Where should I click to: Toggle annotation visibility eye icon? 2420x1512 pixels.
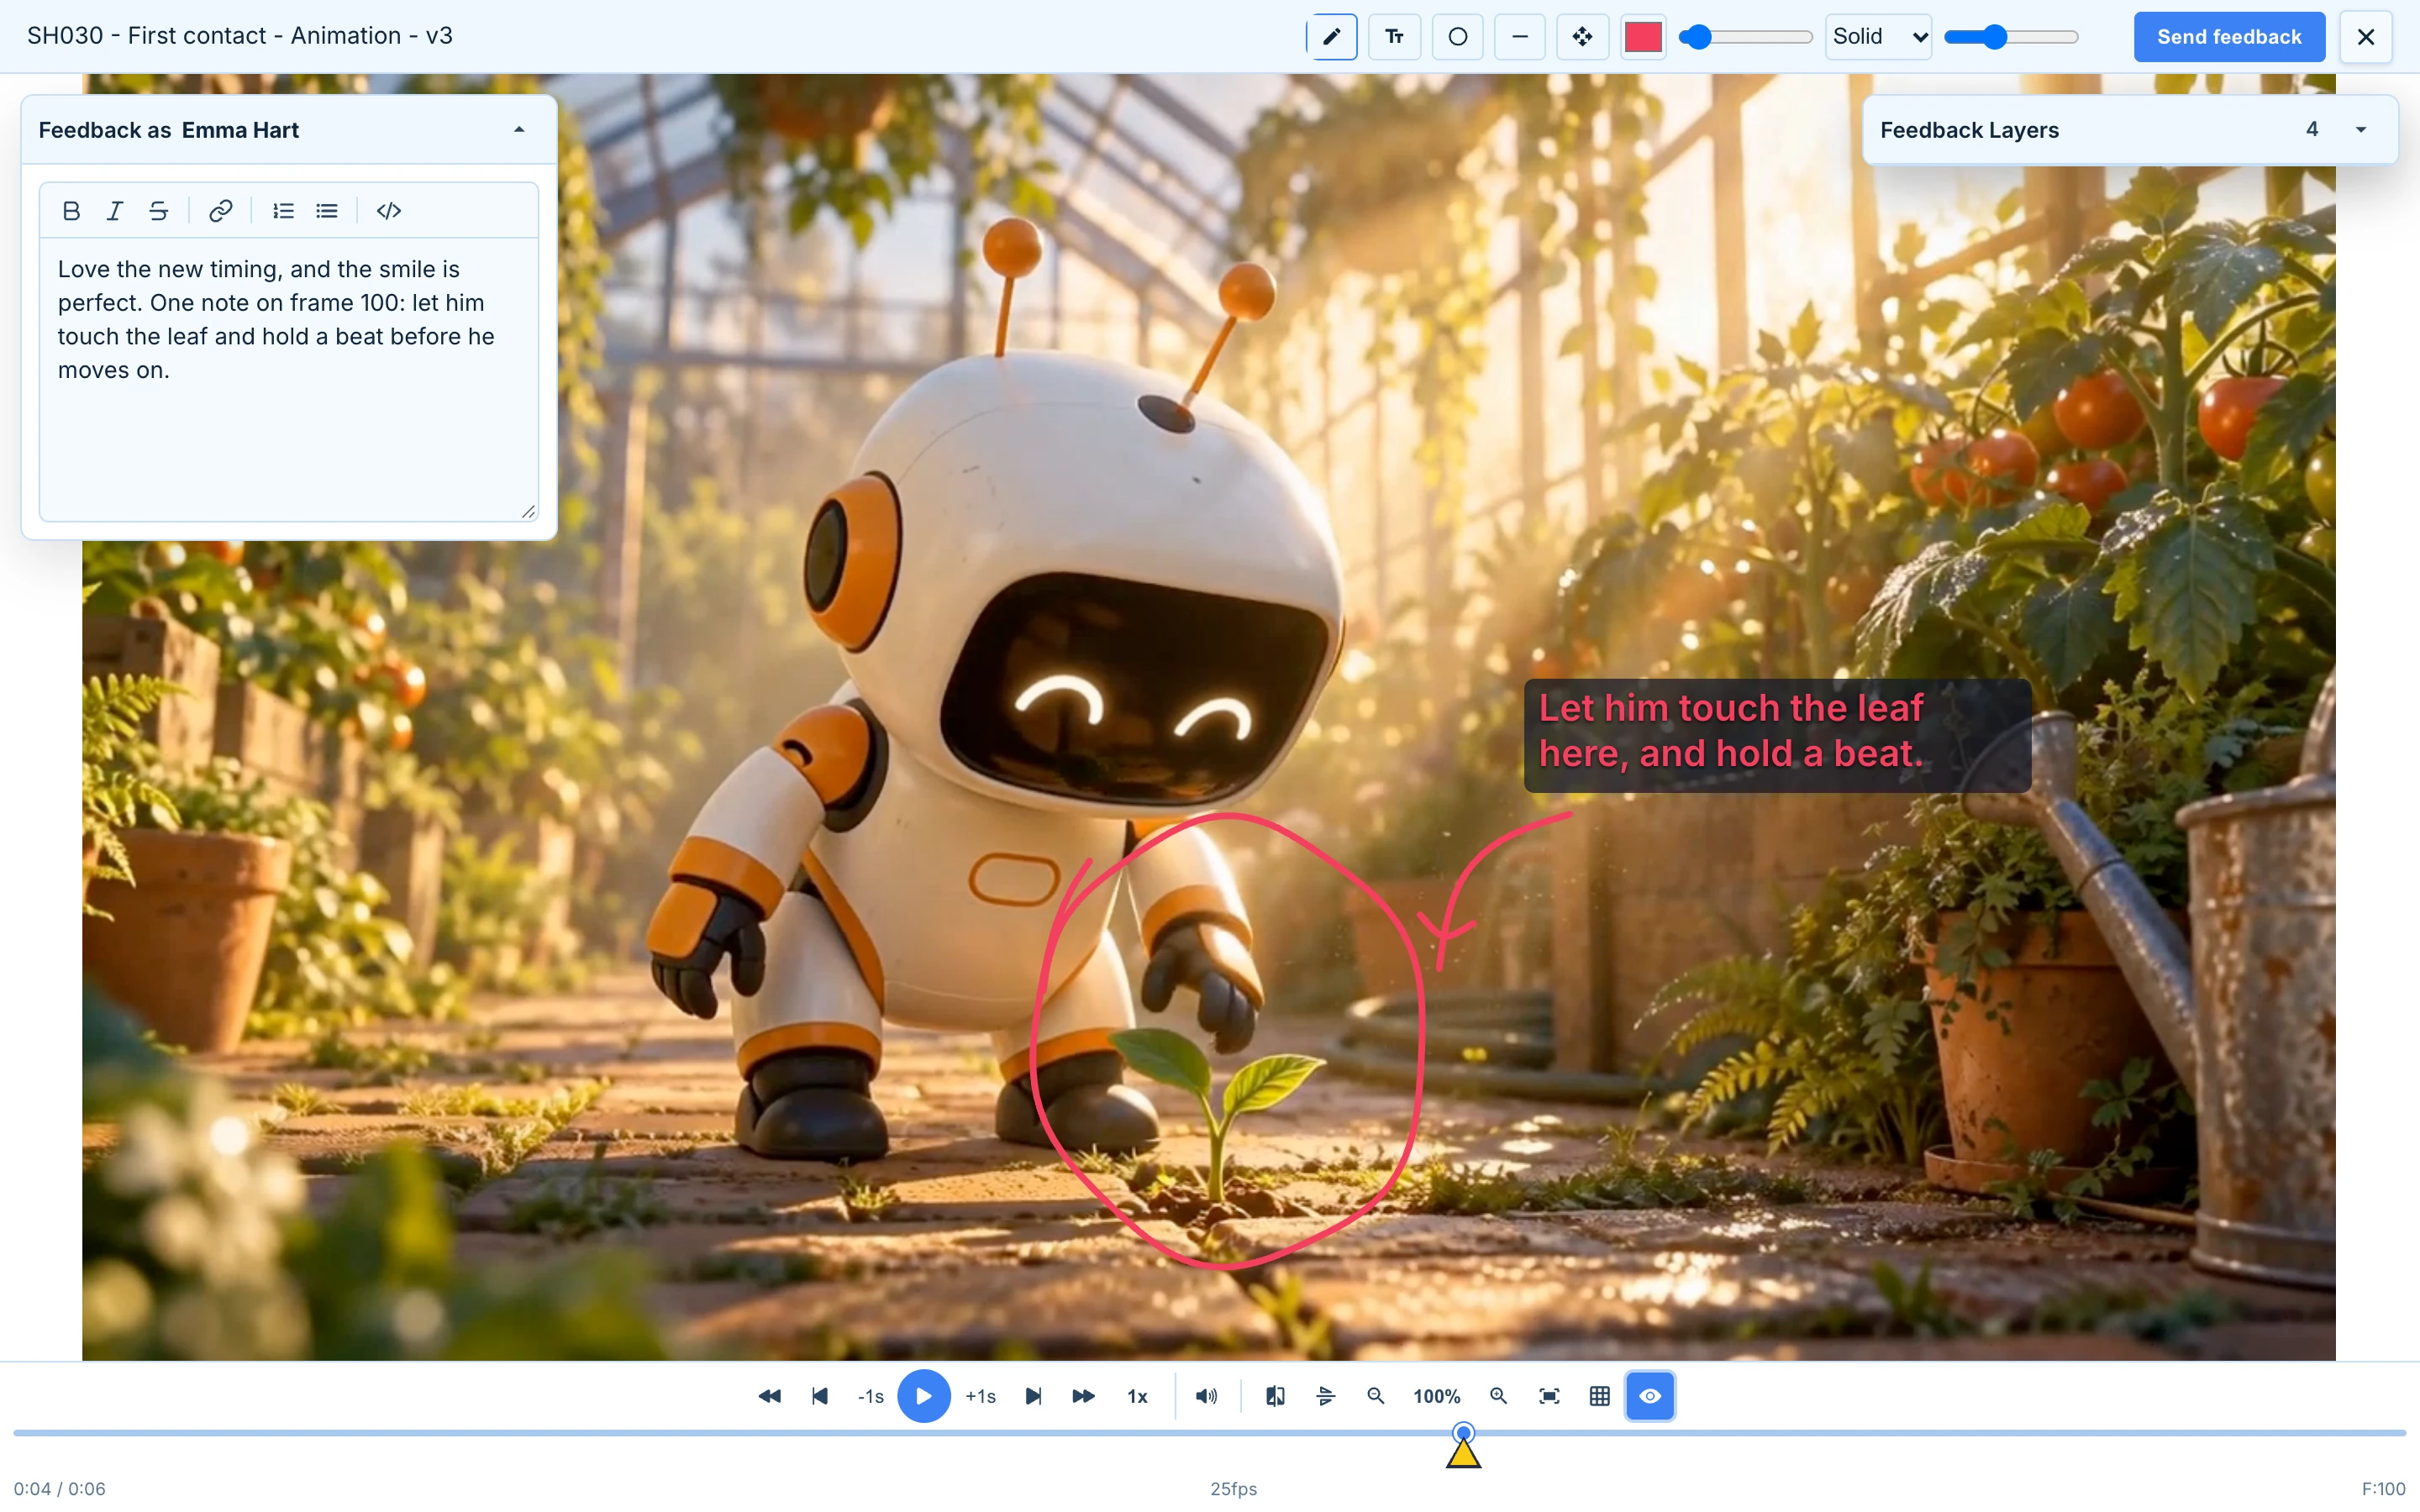1650,1396
